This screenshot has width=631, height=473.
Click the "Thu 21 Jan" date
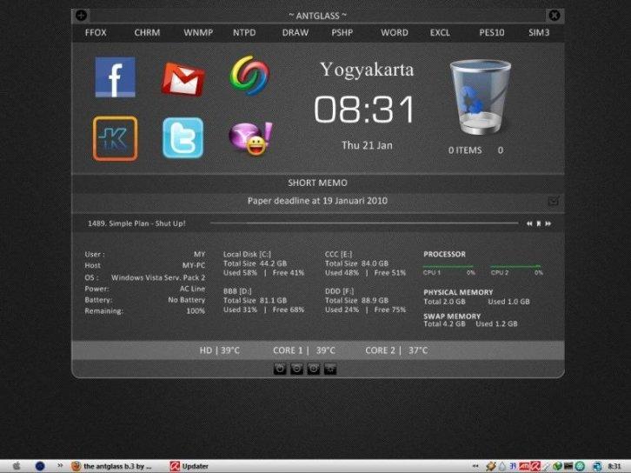coord(367,145)
